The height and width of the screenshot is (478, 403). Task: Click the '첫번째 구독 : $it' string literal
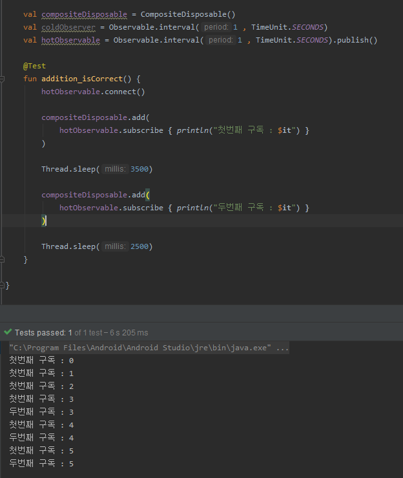(x=254, y=130)
